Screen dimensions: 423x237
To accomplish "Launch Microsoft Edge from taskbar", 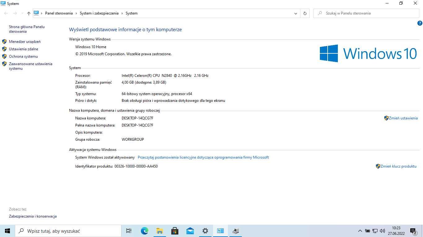I will point(144,231).
